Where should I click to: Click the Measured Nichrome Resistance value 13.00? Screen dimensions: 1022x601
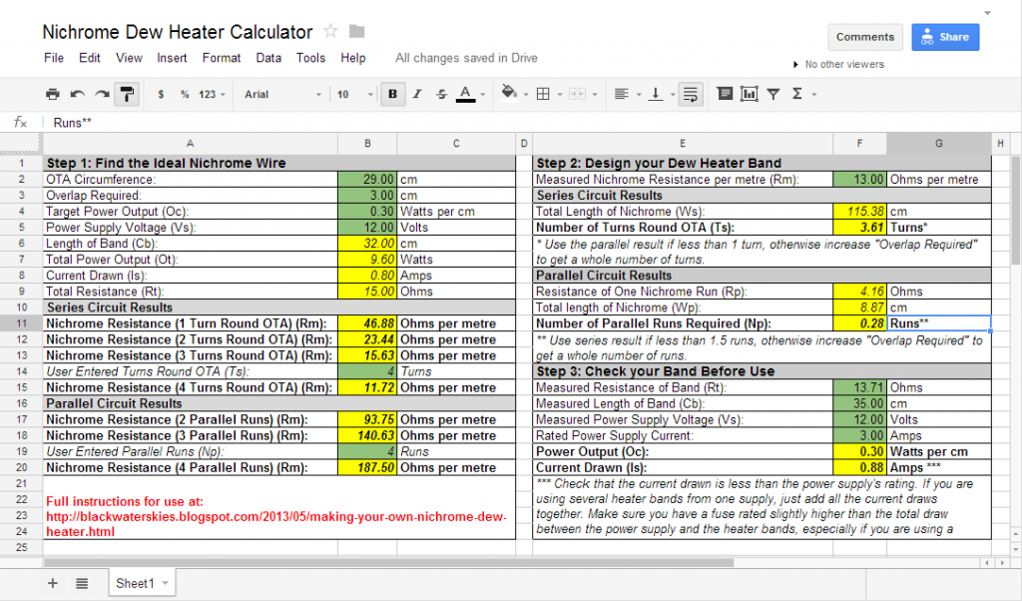(x=859, y=180)
